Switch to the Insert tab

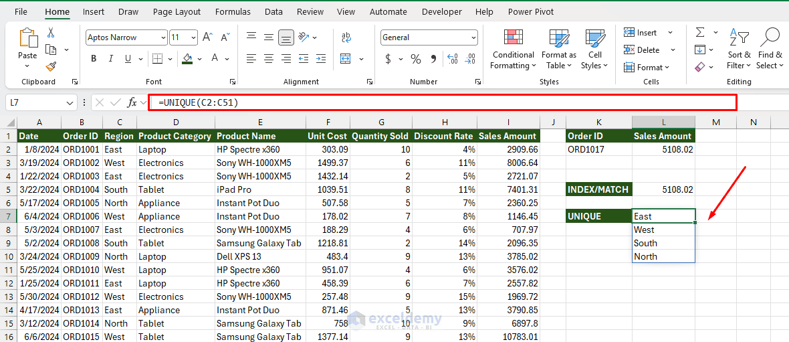[x=93, y=11]
